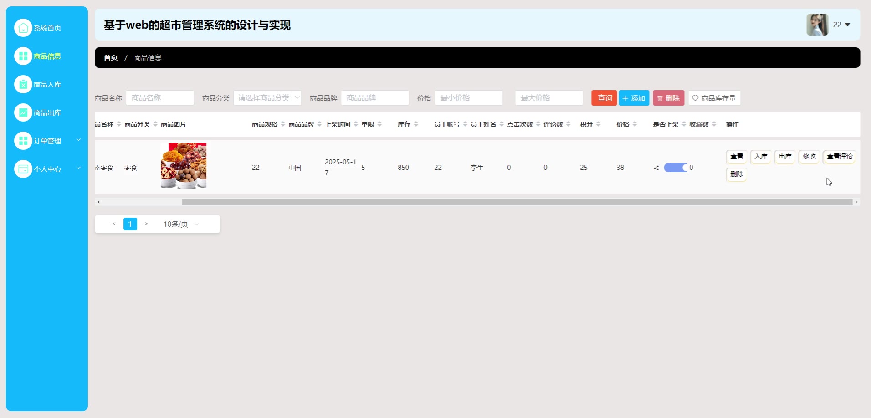Image resolution: width=871 pixels, height=418 pixels.
Task: Expand the 订单管理 submenu chevron
Action: tap(78, 140)
